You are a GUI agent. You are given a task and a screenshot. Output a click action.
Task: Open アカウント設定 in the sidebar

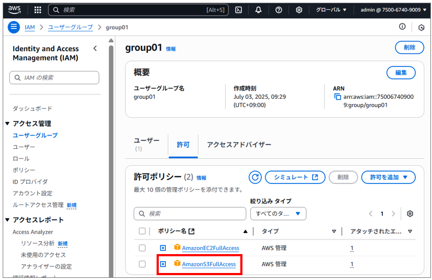tap(32, 193)
